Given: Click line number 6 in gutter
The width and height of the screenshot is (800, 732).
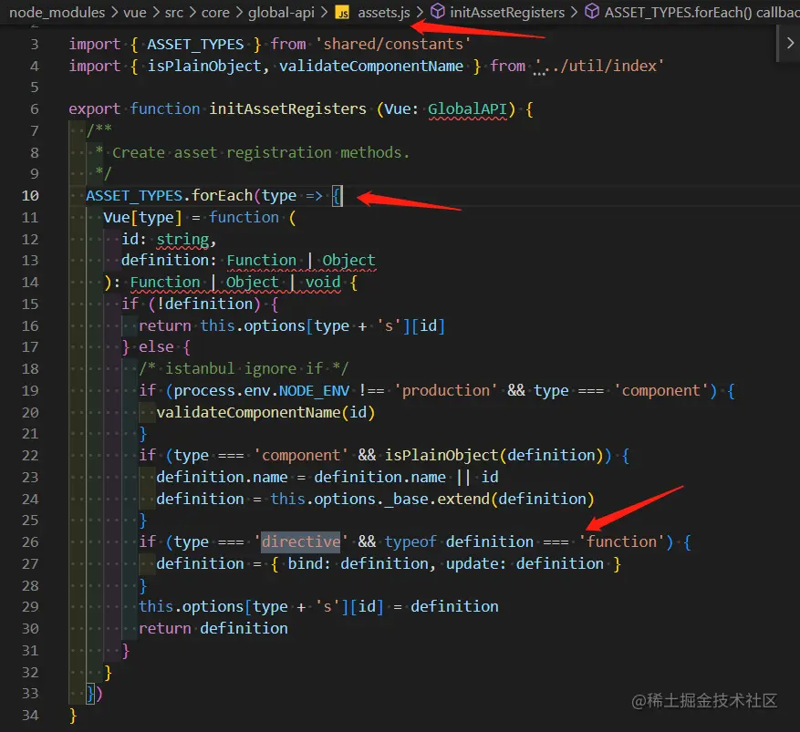Looking at the screenshot, I should 34,109.
